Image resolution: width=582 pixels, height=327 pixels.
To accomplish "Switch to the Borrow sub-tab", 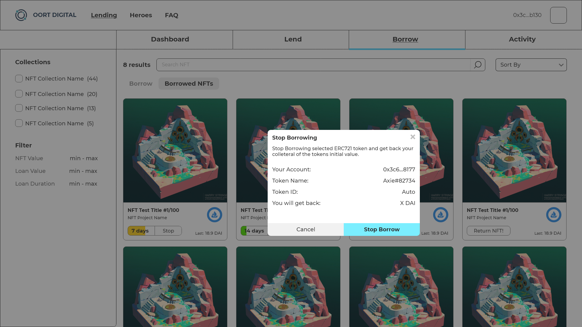I will click(x=141, y=84).
